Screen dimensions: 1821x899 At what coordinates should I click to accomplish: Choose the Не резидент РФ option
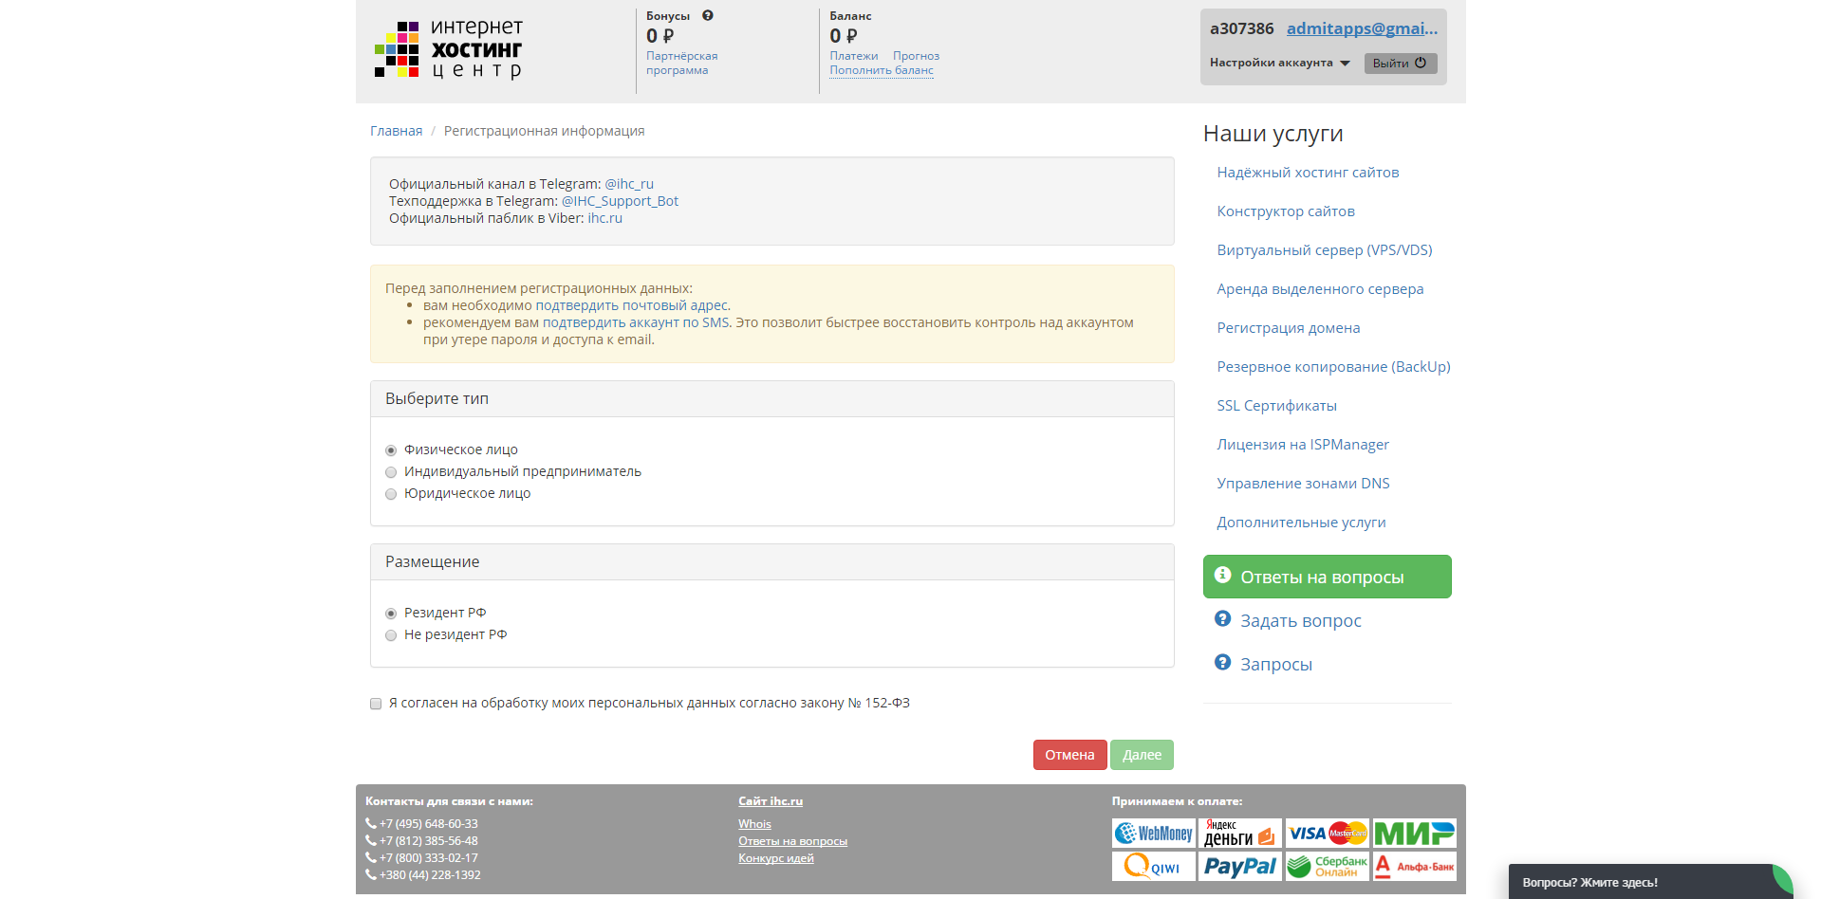(x=391, y=635)
